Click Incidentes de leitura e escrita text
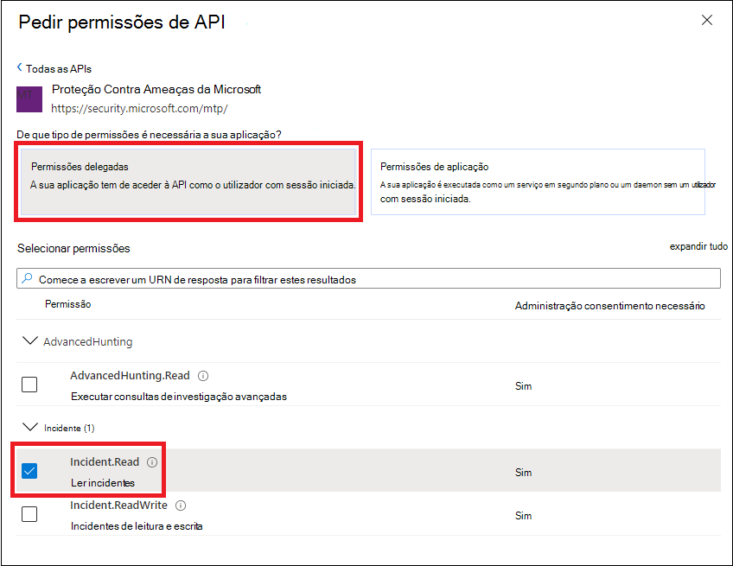 point(137,525)
